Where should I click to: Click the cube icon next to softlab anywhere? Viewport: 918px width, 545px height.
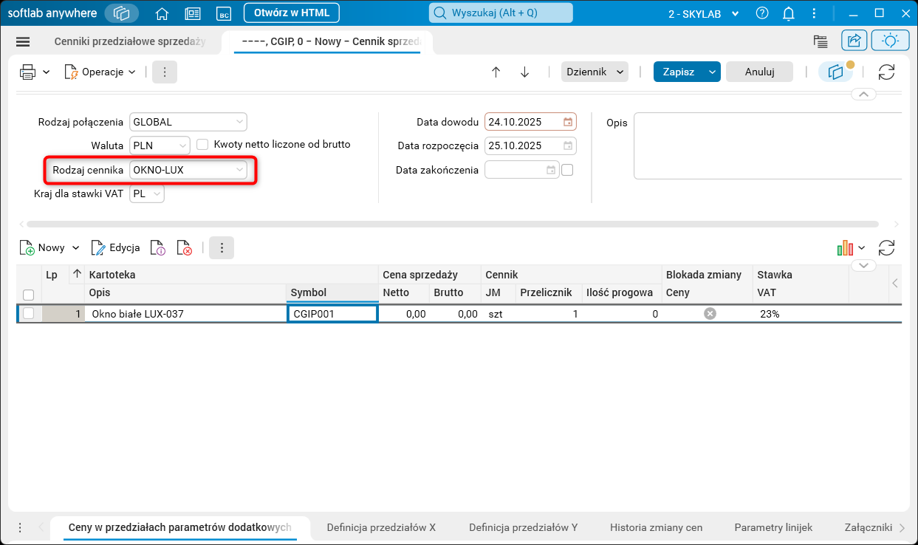(122, 13)
